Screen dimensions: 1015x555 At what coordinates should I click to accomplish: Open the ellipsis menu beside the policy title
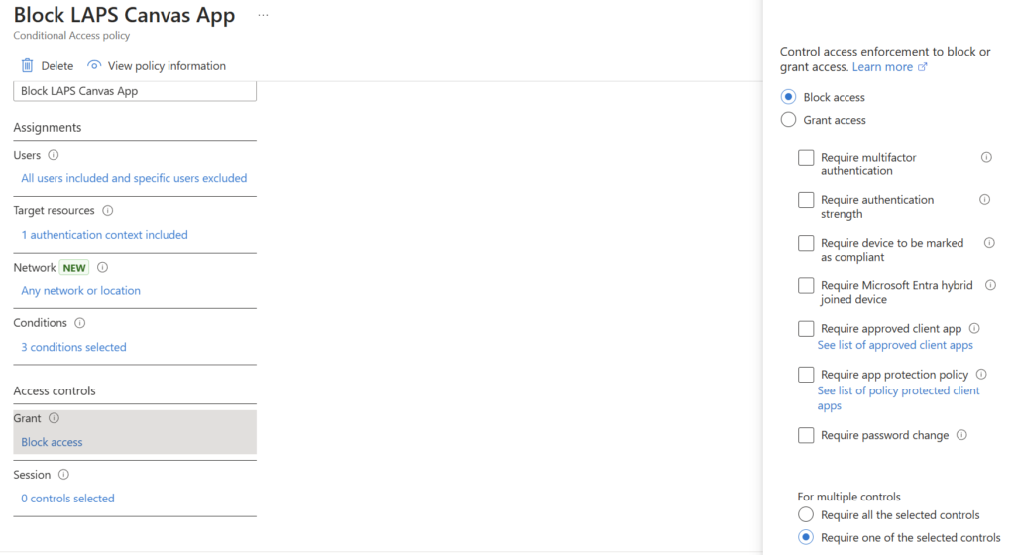pos(263,16)
